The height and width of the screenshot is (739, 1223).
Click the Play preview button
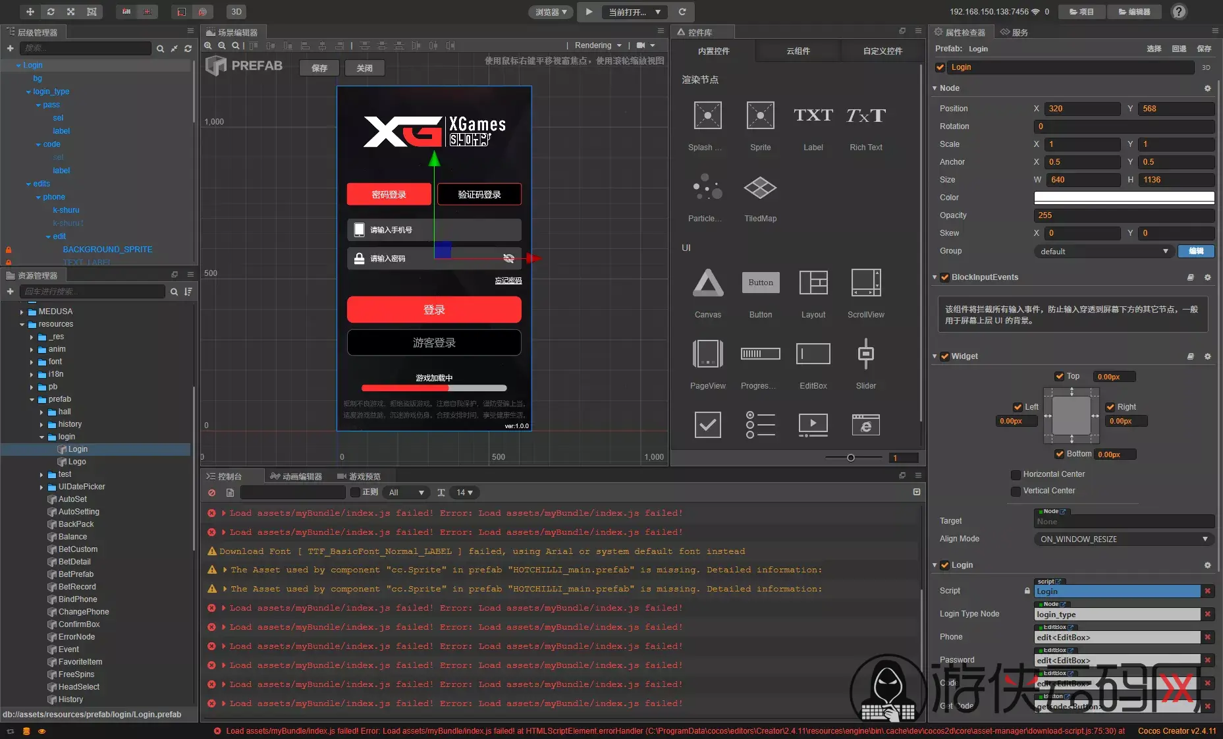coord(589,12)
